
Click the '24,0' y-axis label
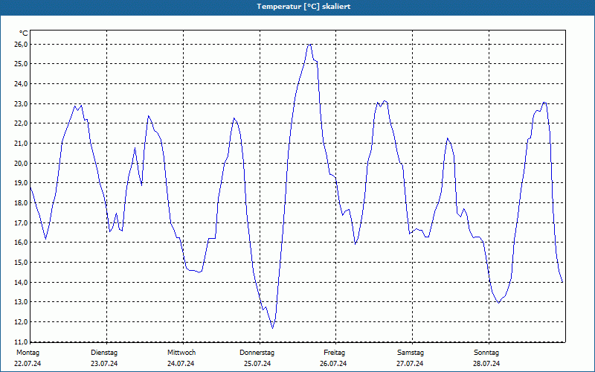(x=22, y=83)
